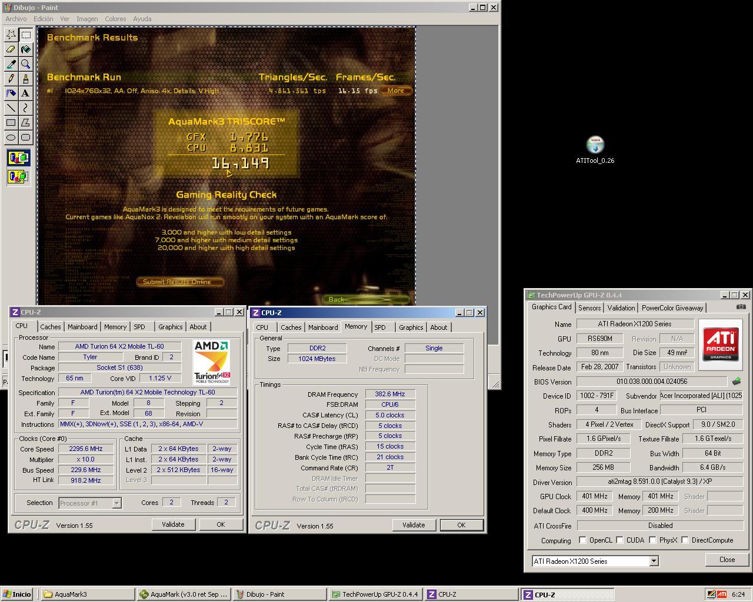Open the SPD tab in left CPU-Z window
This screenshot has width=753, height=602.
139,327
